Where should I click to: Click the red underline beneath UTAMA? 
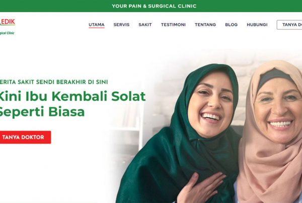click(x=97, y=28)
